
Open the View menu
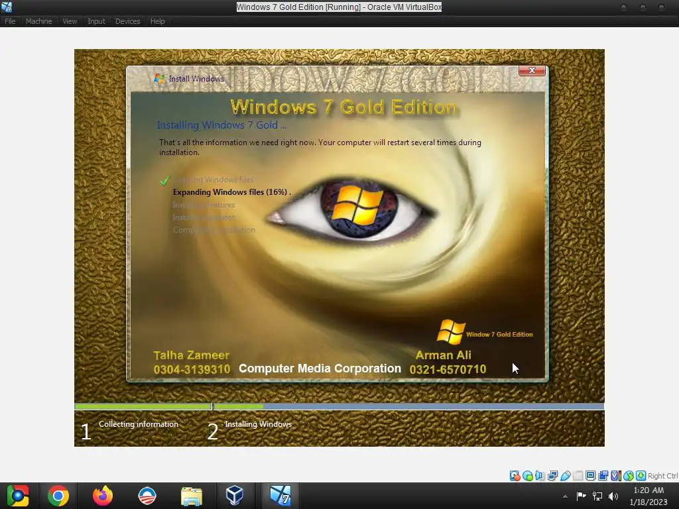69,21
